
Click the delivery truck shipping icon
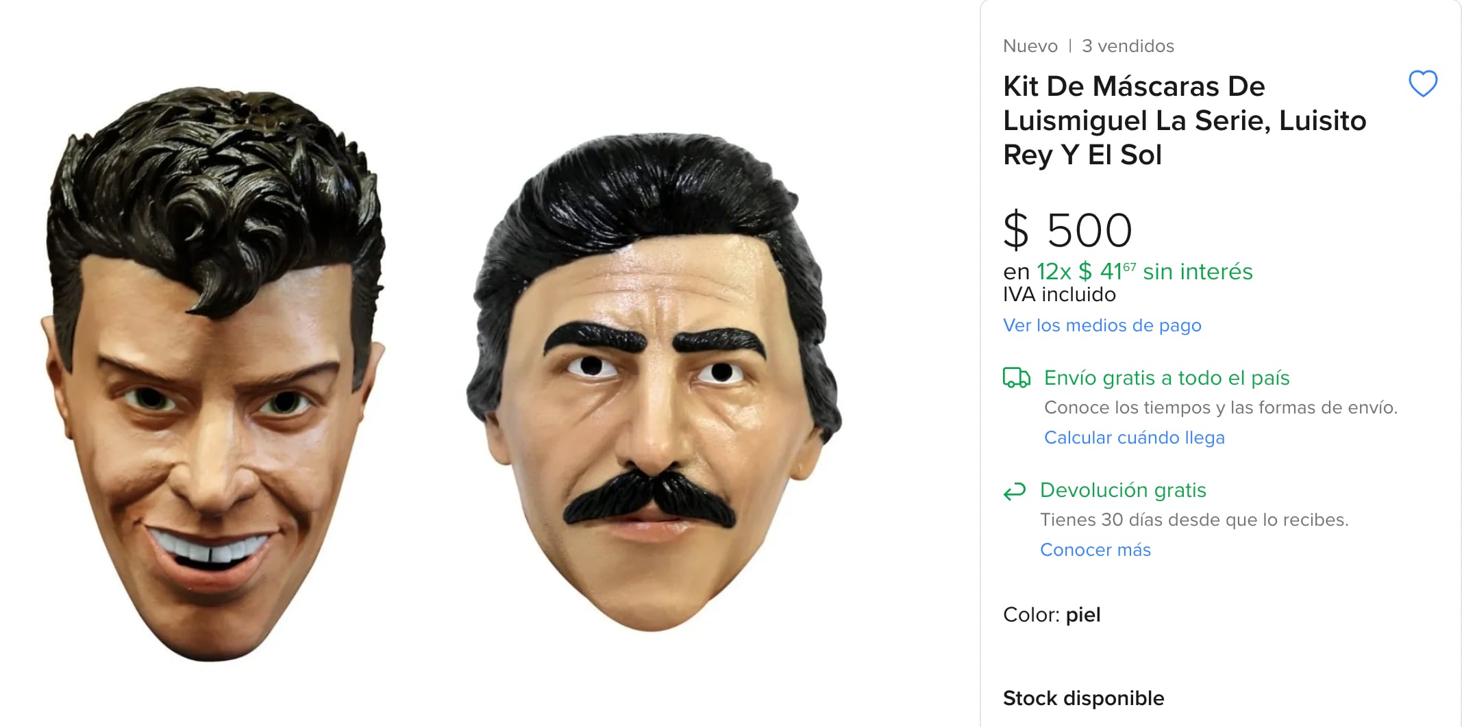(1016, 378)
